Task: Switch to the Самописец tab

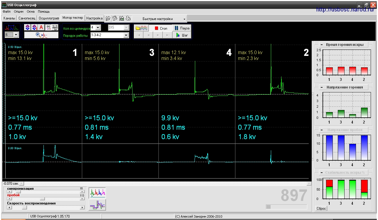Action: [27, 18]
